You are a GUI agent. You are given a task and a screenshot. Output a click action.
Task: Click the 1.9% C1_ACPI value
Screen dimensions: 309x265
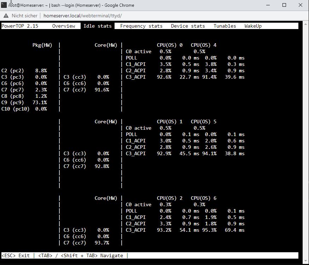click(x=211, y=218)
